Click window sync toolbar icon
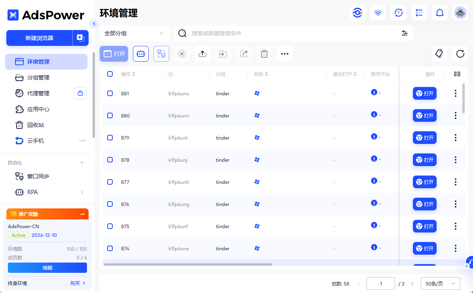 161,54
